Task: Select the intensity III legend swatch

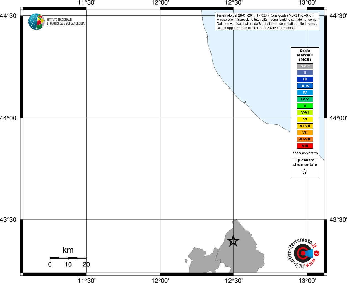Action: [x=305, y=79]
